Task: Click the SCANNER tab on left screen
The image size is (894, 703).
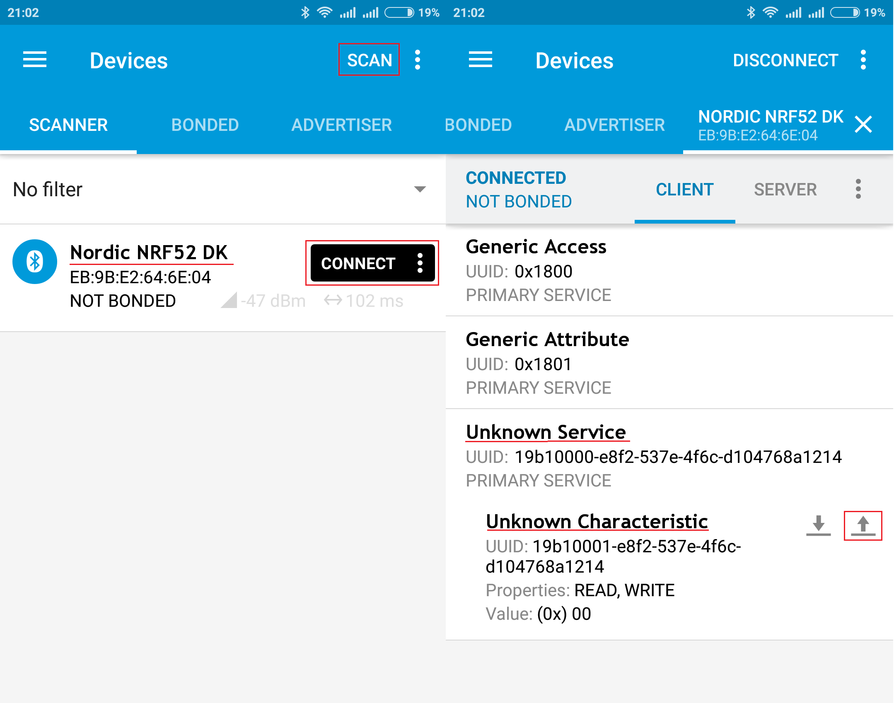Action: [x=68, y=123]
